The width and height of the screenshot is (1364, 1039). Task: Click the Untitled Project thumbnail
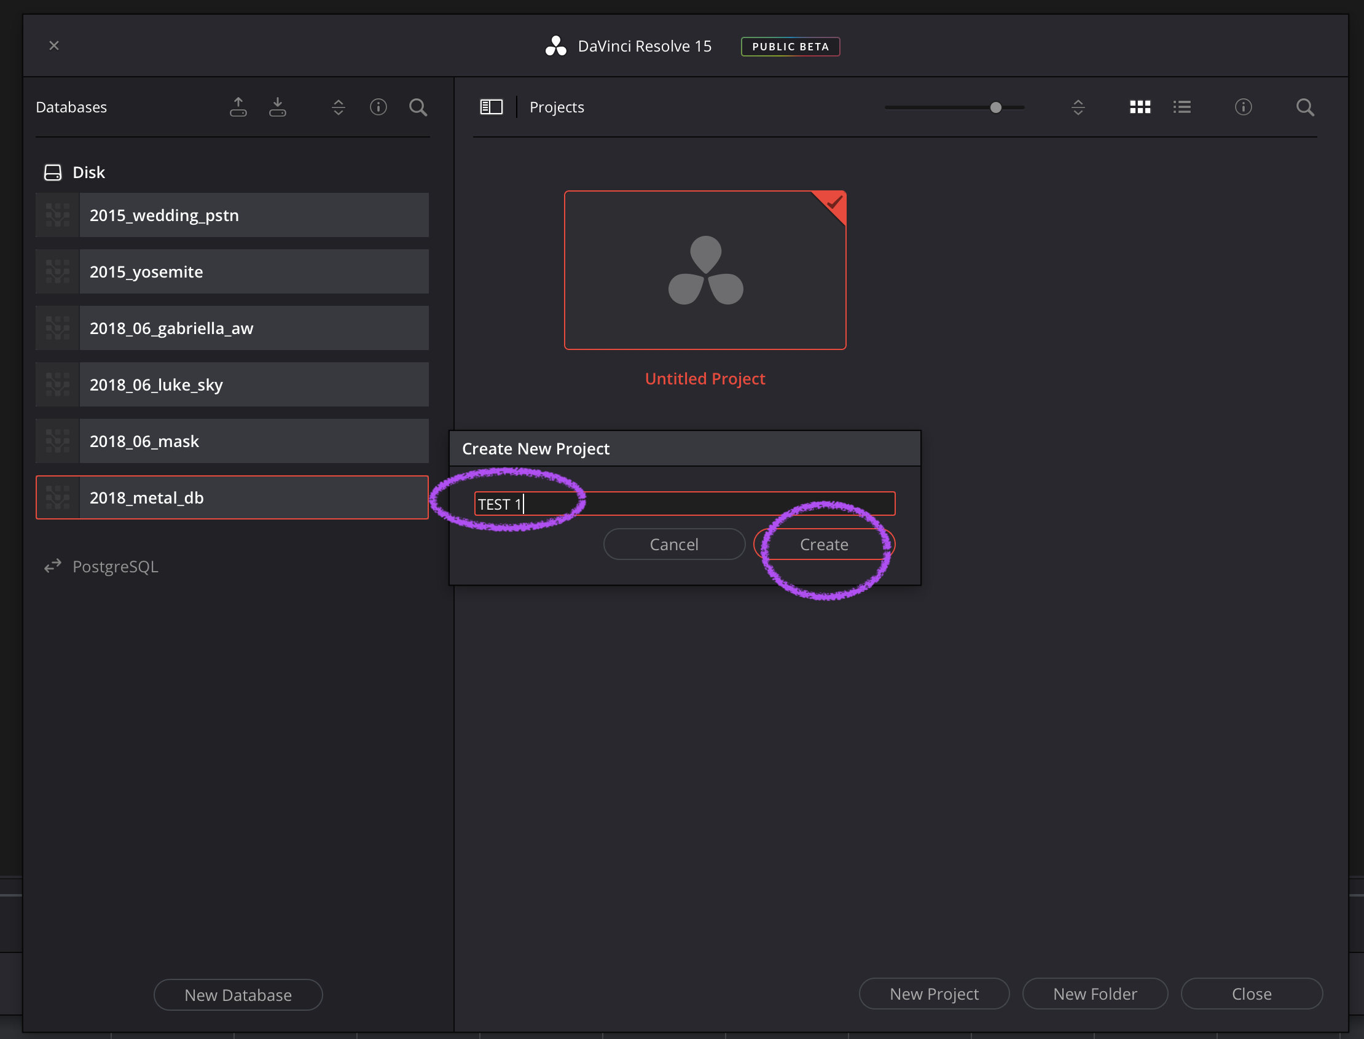[705, 270]
